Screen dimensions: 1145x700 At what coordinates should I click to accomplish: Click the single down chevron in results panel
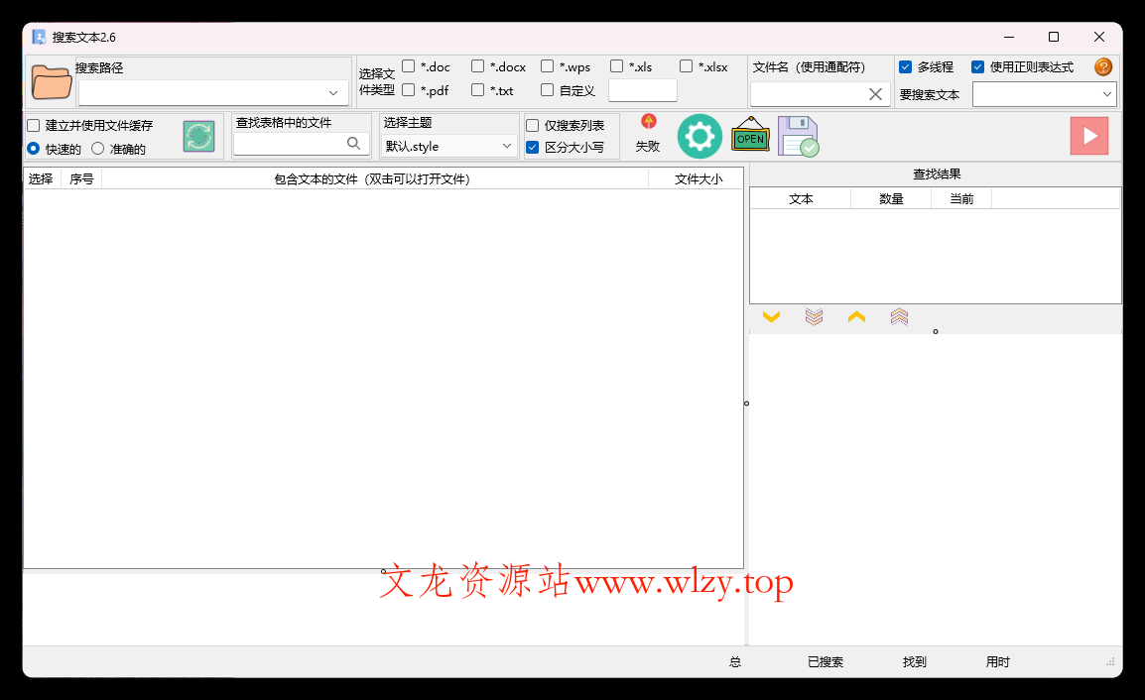[x=772, y=317]
